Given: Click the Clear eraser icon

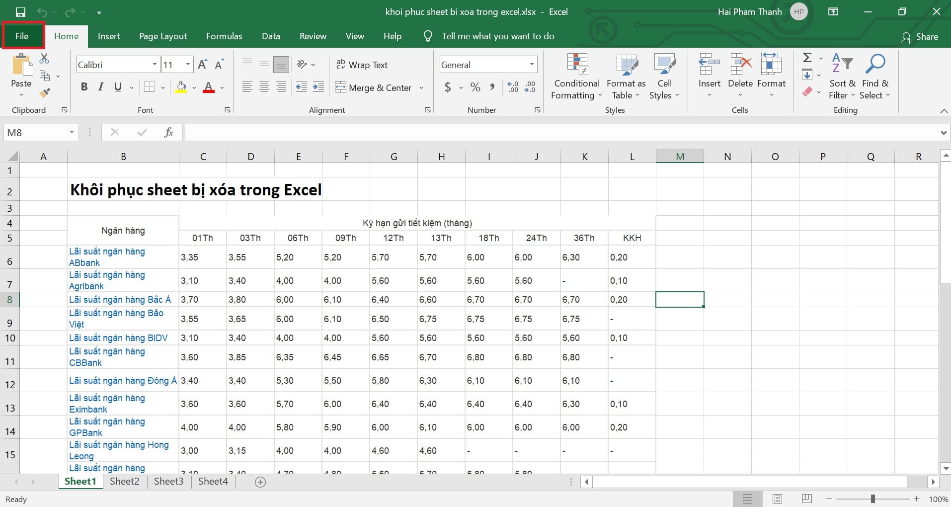Looking at the screenshot, I should pos(807,92).
